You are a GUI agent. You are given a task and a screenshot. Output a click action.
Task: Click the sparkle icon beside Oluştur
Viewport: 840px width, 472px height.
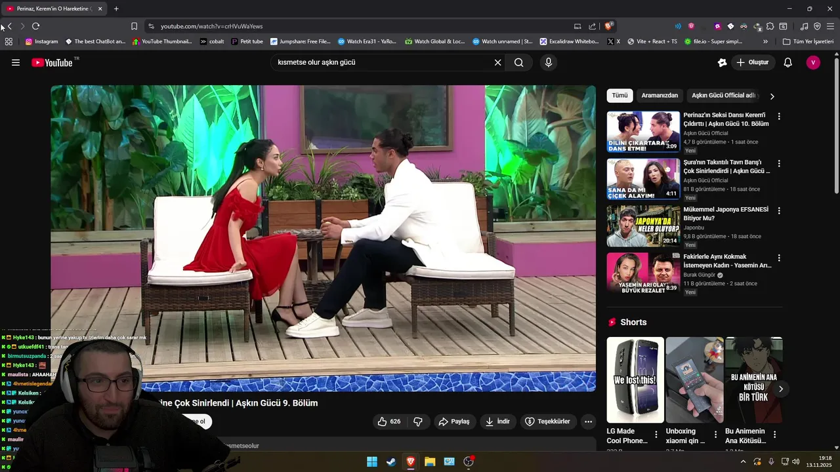pos(722,62)
